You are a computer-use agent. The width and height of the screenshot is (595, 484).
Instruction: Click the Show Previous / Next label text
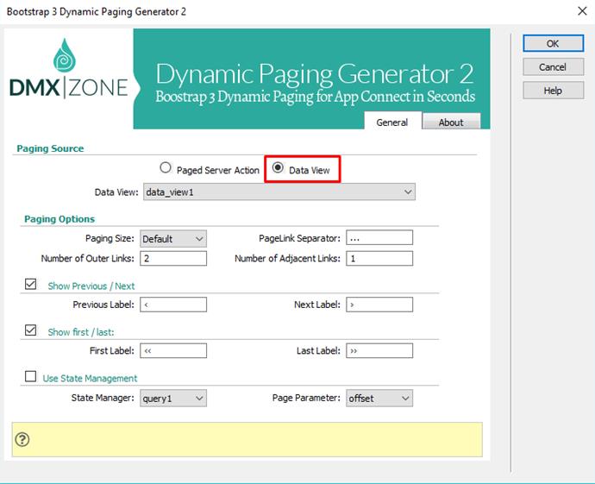click(91, 286)
